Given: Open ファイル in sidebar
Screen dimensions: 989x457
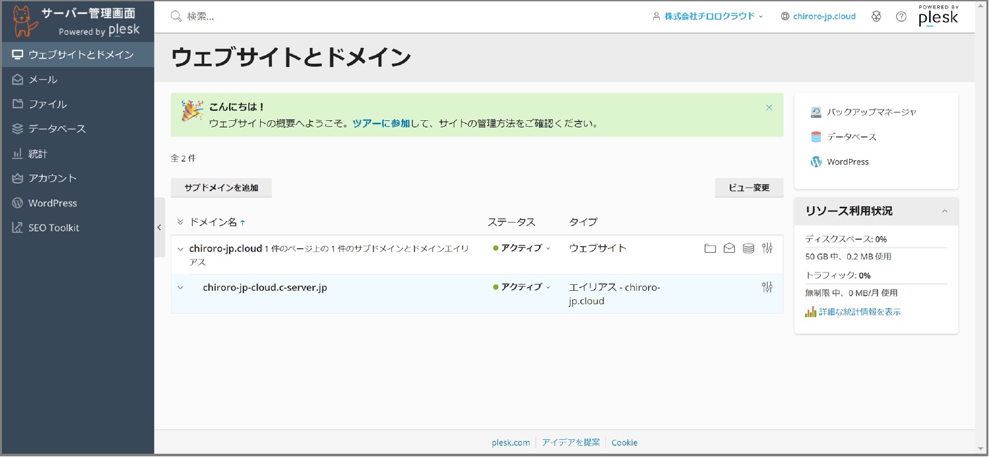Looking at the screenshot, I should (x=77, y=104).
